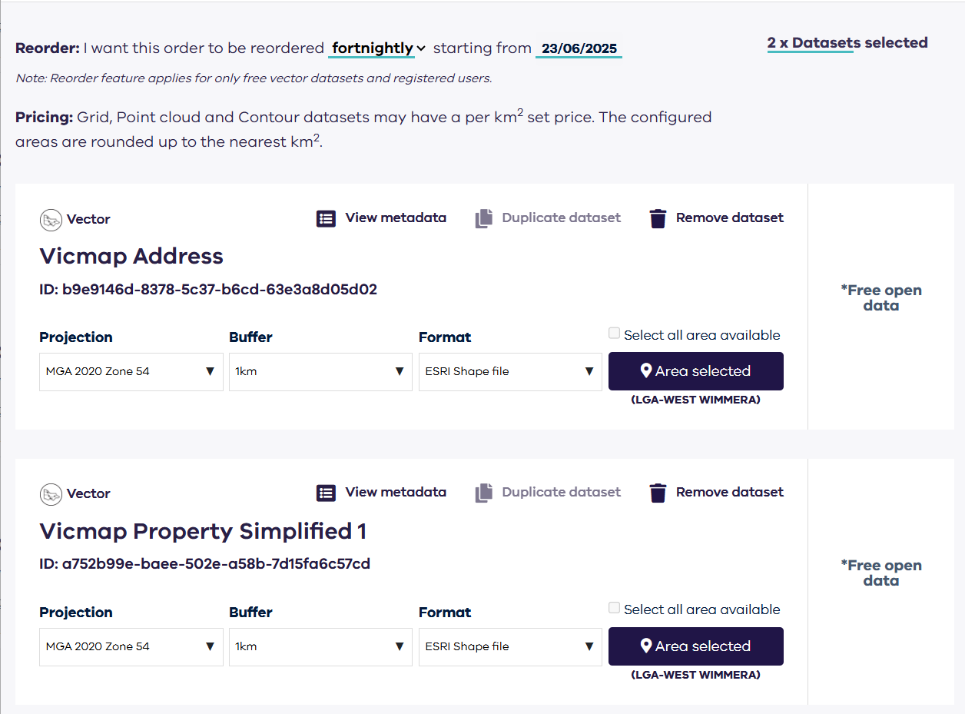Click Duplicate dataset icon for Vicmap Property Simplified 1
This screenshot has width=965, height=714.
(x=483, y=493)
